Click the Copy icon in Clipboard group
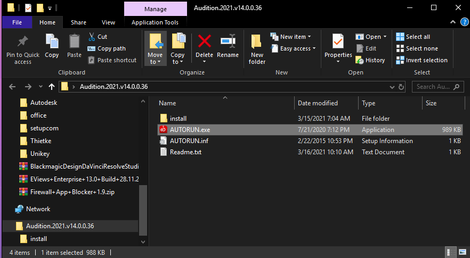This screenshot has height=258, width=470. pos(52,41)
